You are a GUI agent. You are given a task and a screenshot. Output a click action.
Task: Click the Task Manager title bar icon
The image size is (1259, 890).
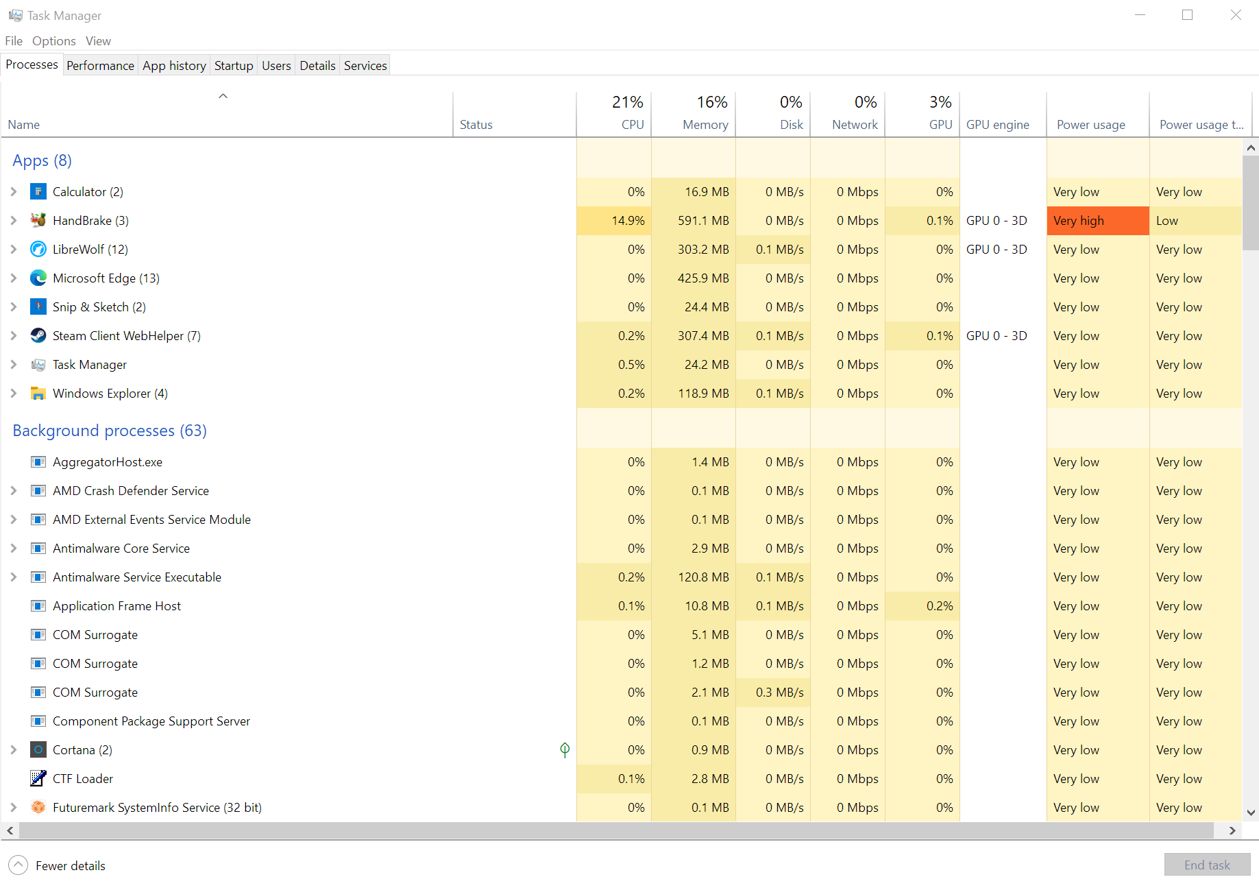16,15
